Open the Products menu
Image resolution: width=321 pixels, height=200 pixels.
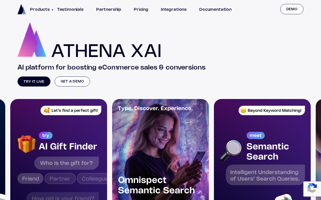click(x=40, y=9)
